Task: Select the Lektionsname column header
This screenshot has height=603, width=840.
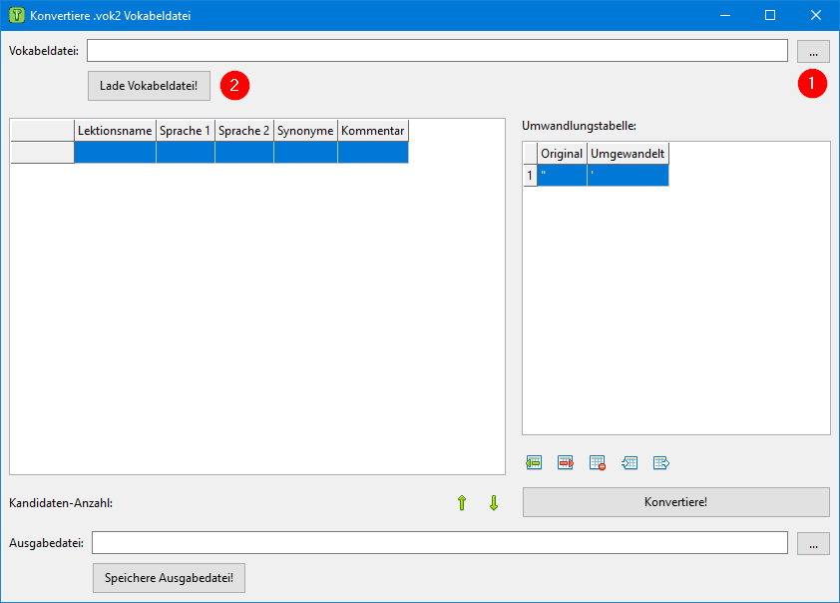Action: coord(115,131)
